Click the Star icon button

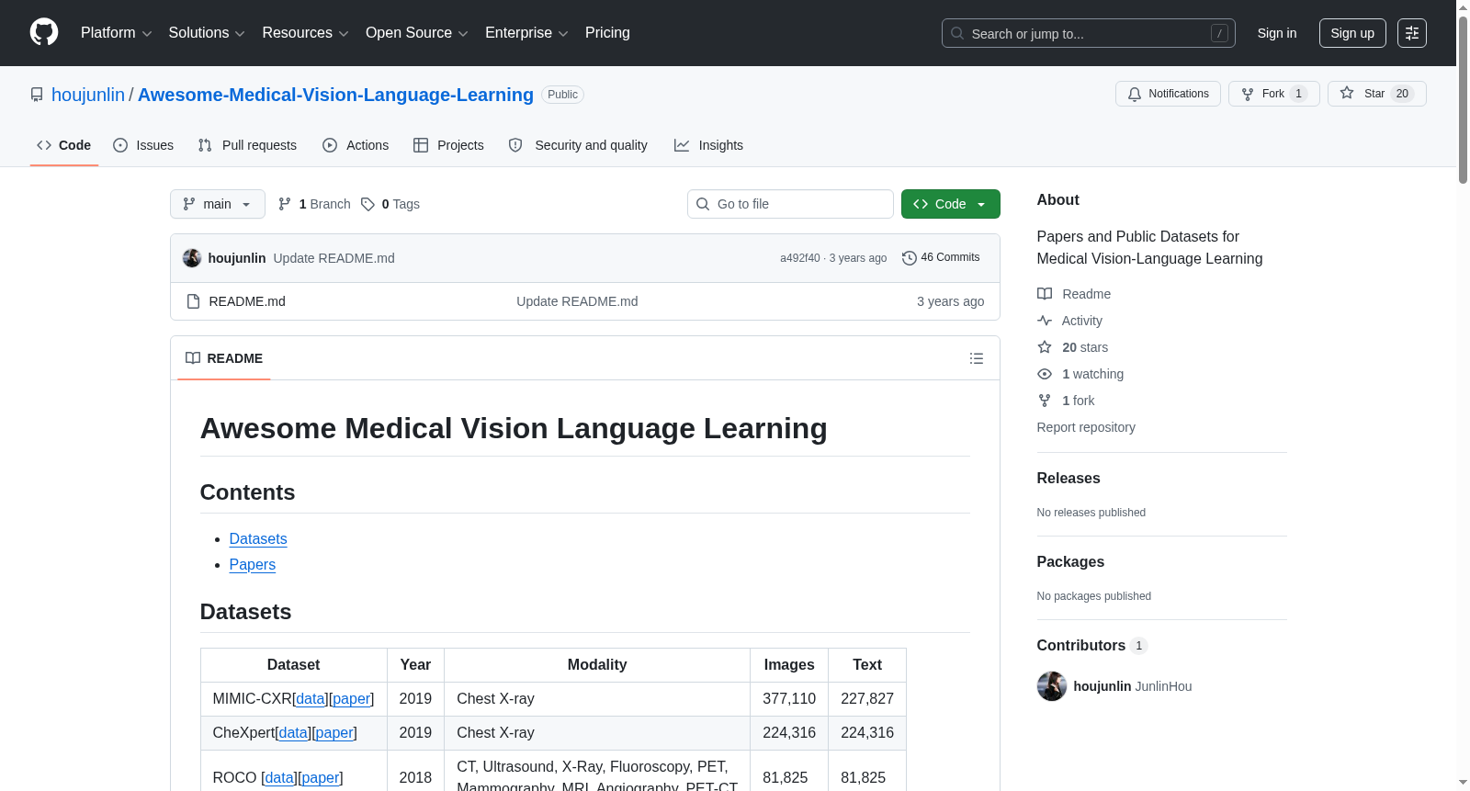pos(1347,93)
